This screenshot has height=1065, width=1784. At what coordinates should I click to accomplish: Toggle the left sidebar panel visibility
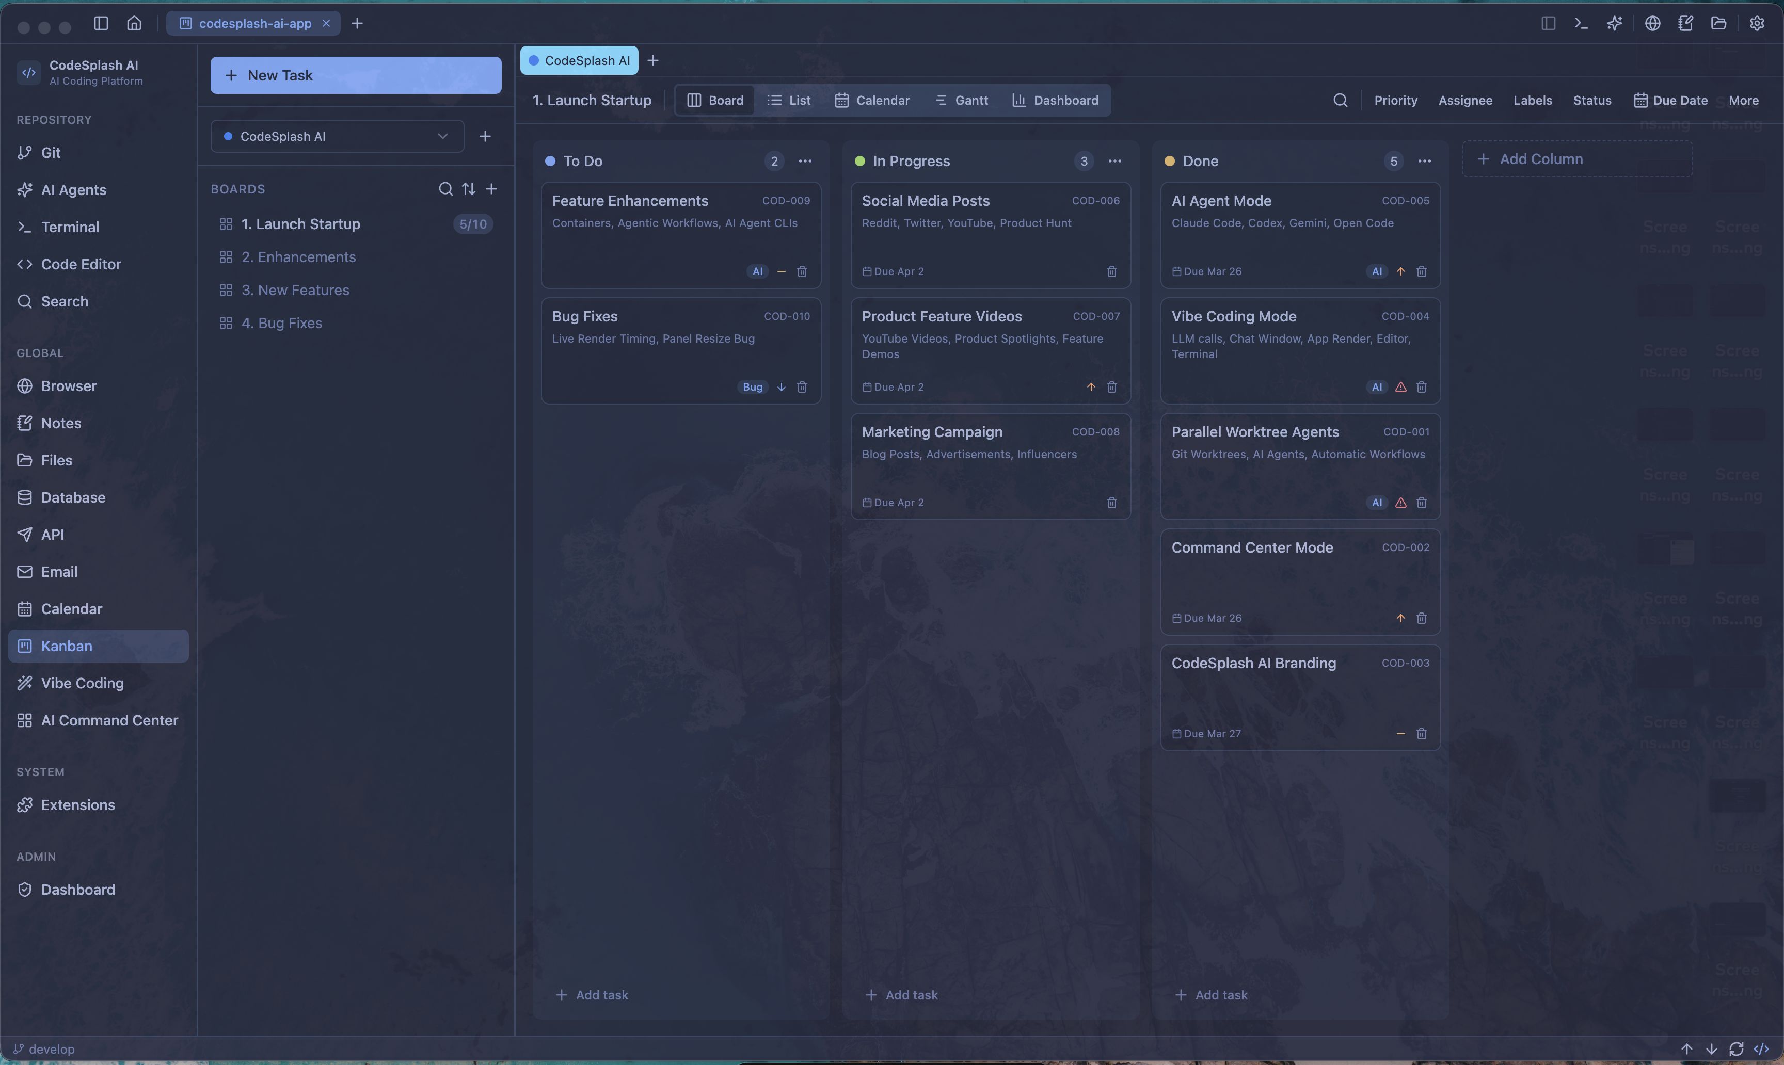pyautogui.click(x=101, y=24)
